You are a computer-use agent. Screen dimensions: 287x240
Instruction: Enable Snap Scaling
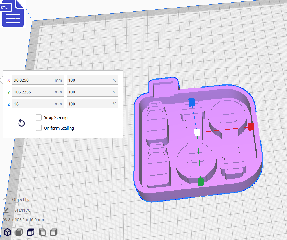(x=39, y=117)
